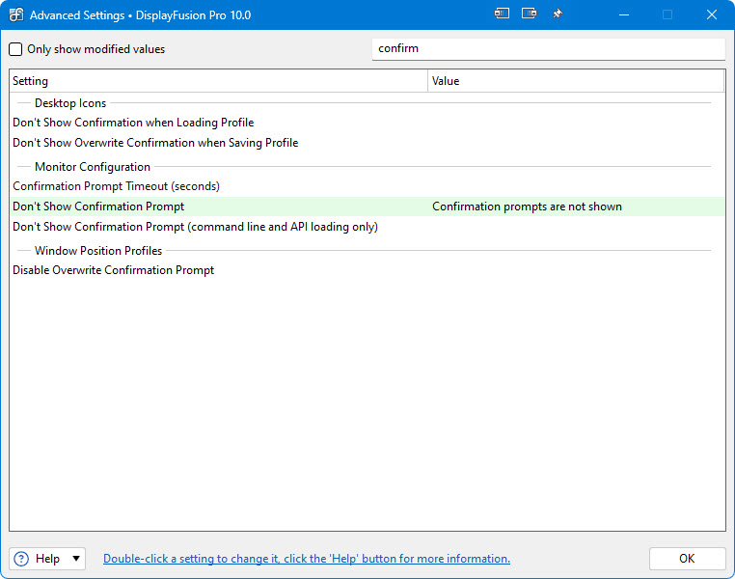The image size is (735, 579).
Task: Select Don't Show Overwrite Confirmation when Saving Profile
Action: click(x=155, y=143)
